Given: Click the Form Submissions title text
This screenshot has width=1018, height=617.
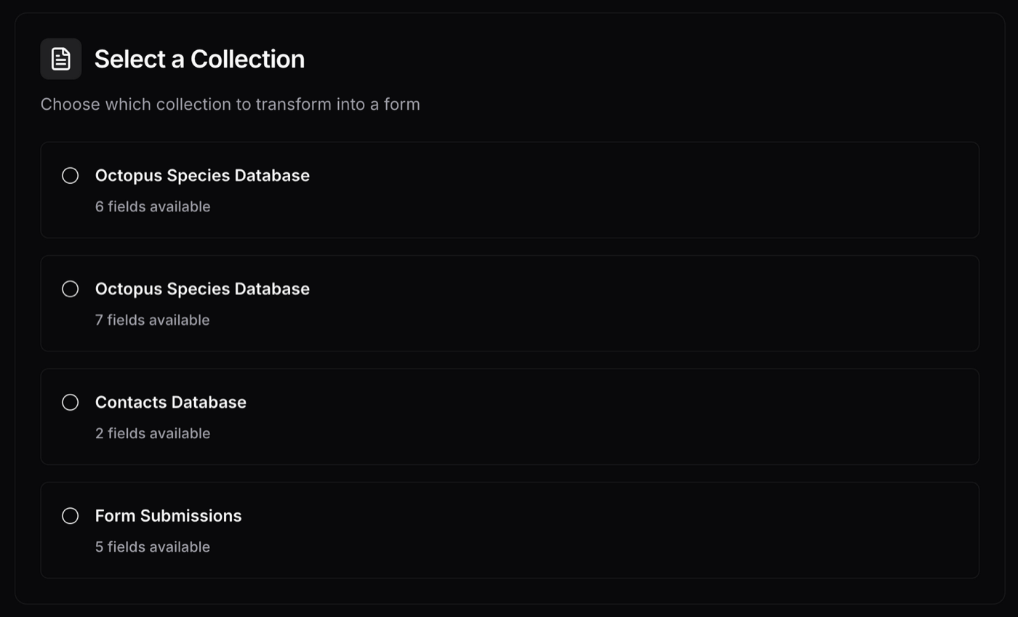Looking at the screenshot, I should (x=168, y=515).
